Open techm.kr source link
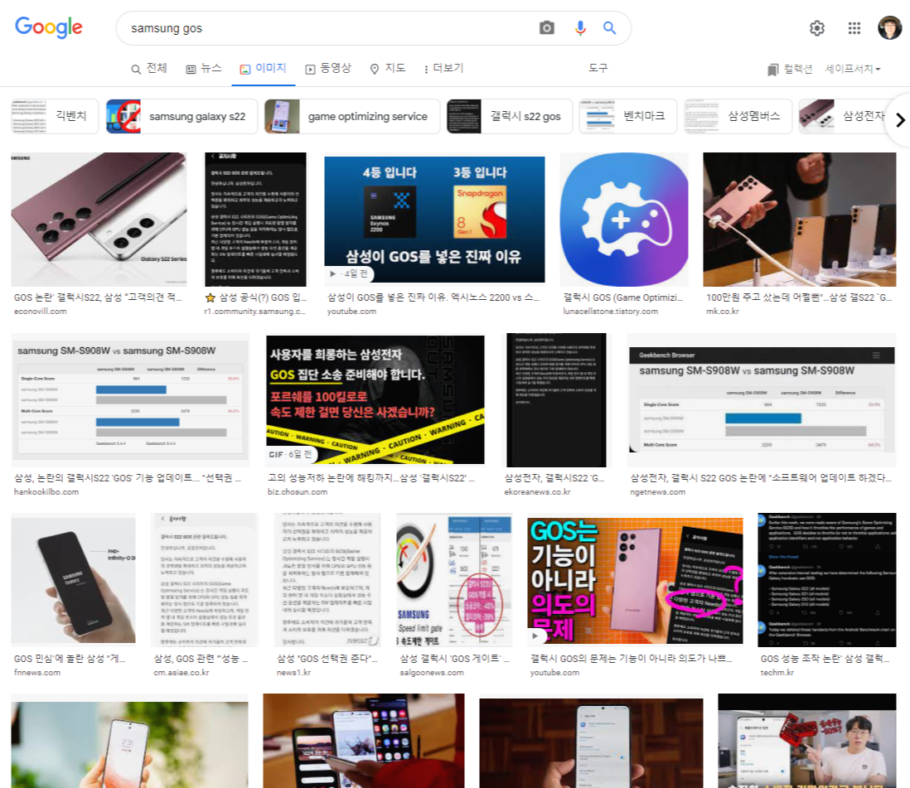 pyautogui.click(x=777, y=673)
